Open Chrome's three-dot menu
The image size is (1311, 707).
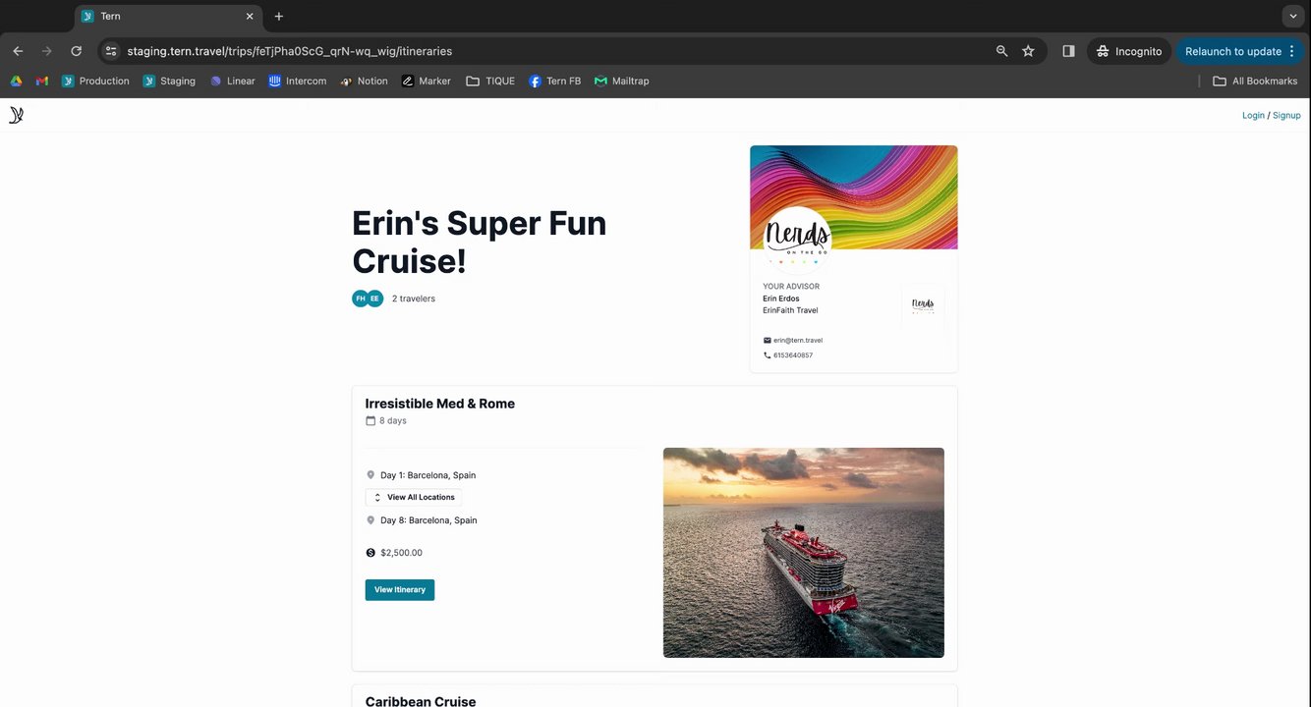(1291, 51)
